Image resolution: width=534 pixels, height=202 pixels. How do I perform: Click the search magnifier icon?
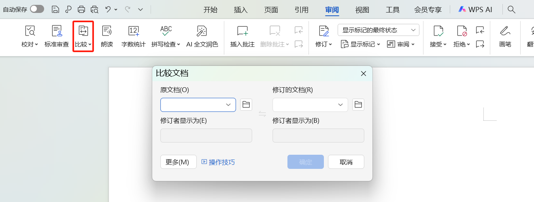tap(512, 9)
